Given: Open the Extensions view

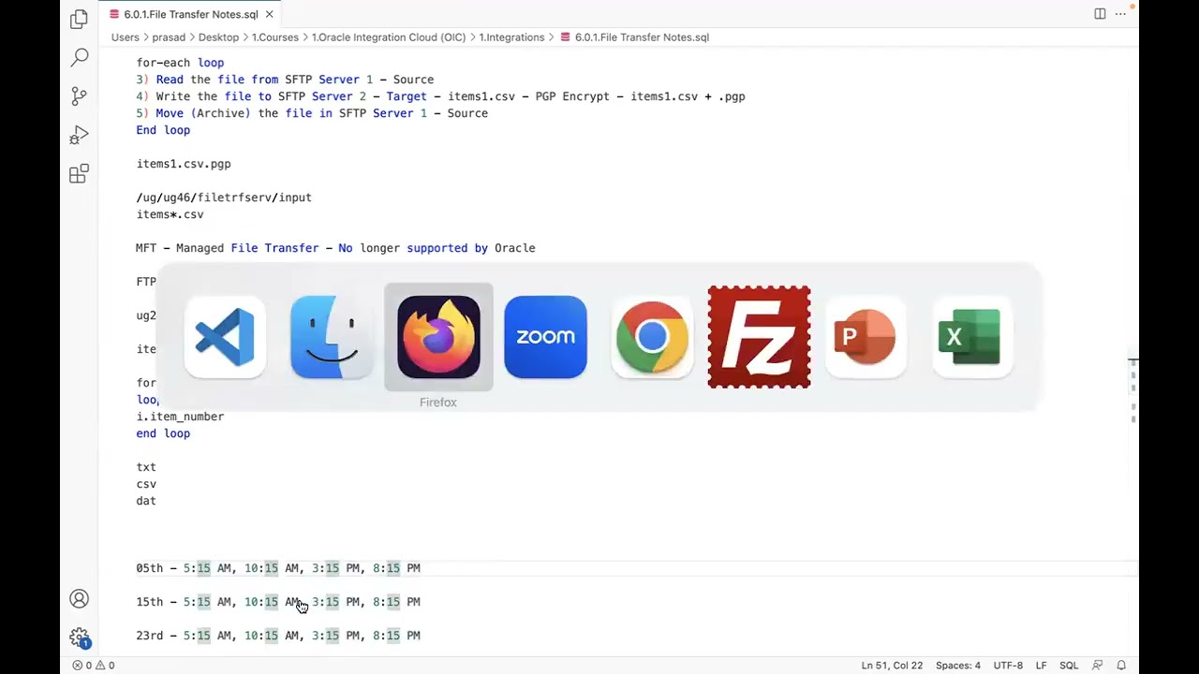Looking at the screenshot, I should 80,173.
